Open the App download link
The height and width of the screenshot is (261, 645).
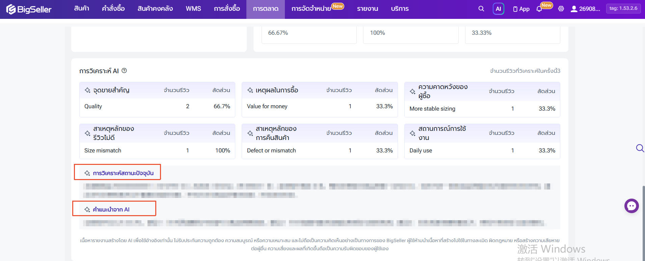click(x=521, y=9)
